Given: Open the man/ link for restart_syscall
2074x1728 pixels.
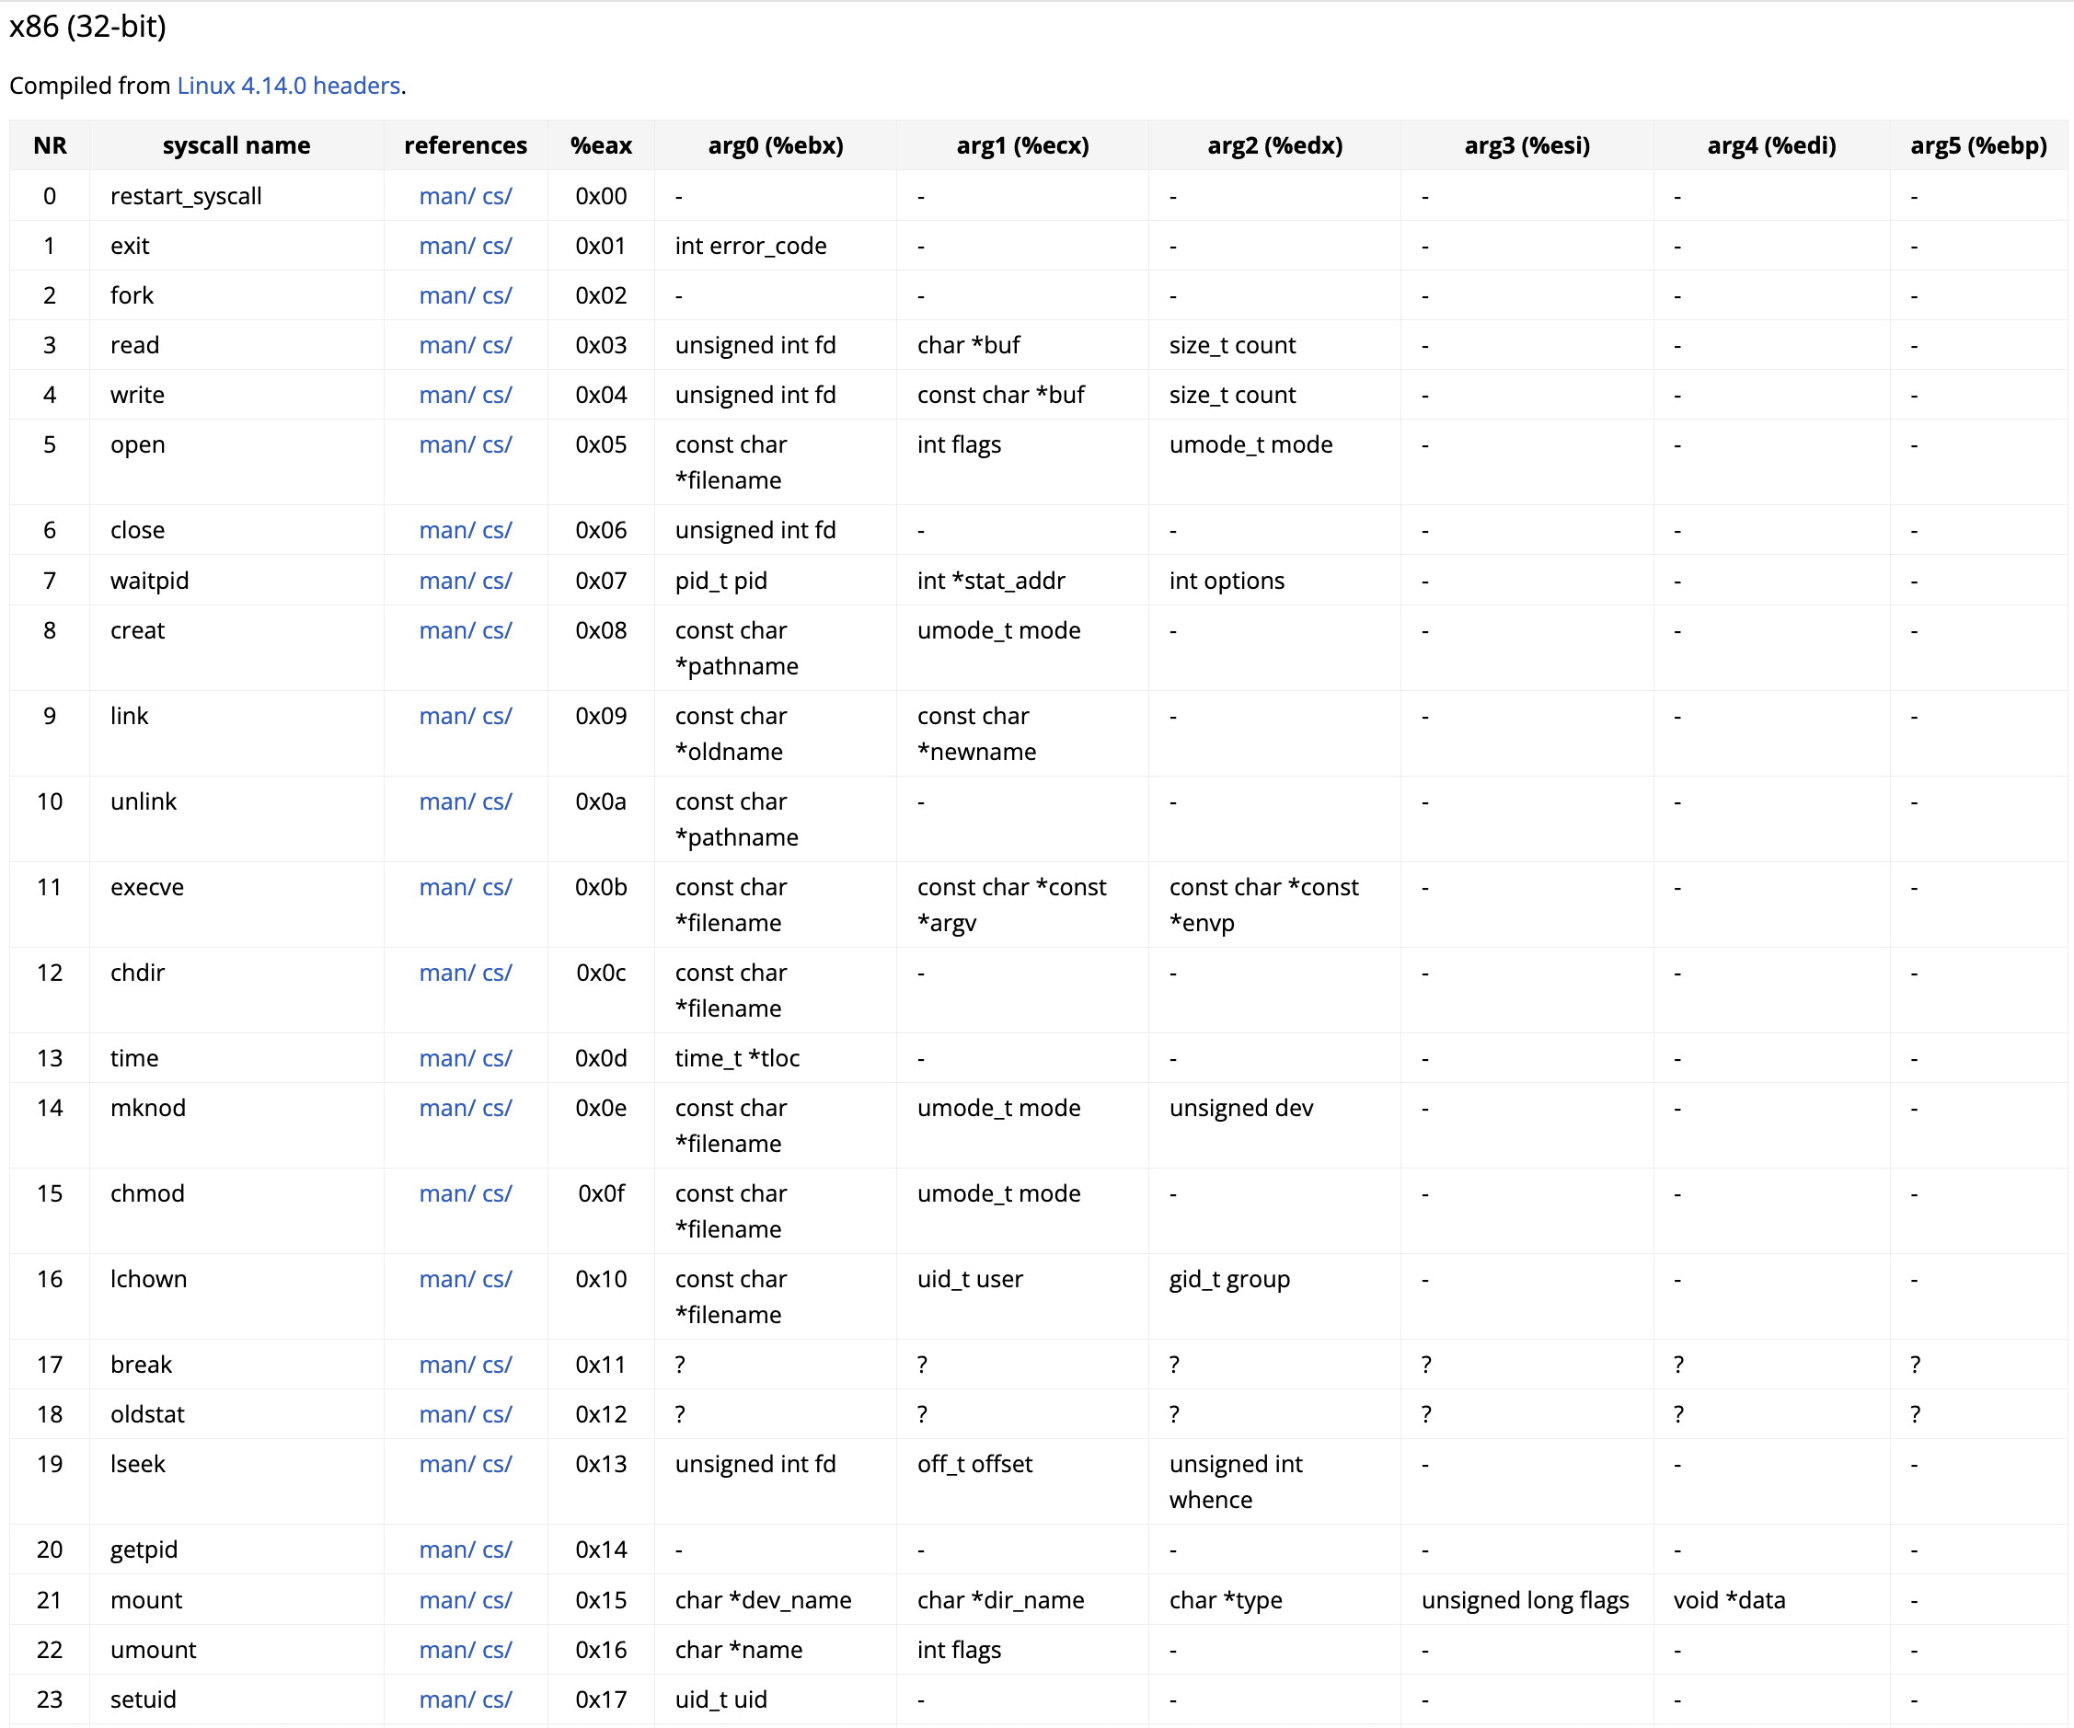Looking at the screenshot, I should [x=446, y=197].
